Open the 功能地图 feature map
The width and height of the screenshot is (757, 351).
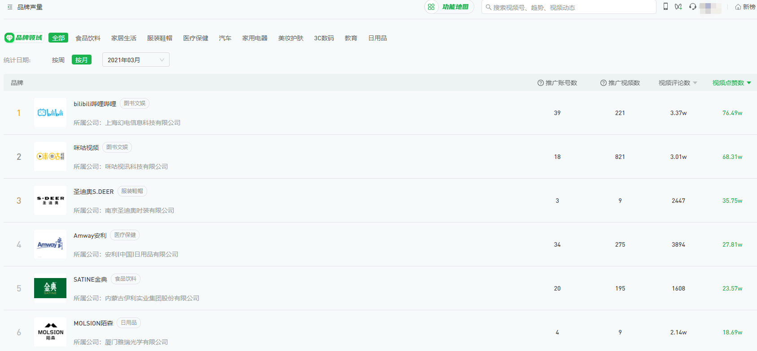[449, 7]
